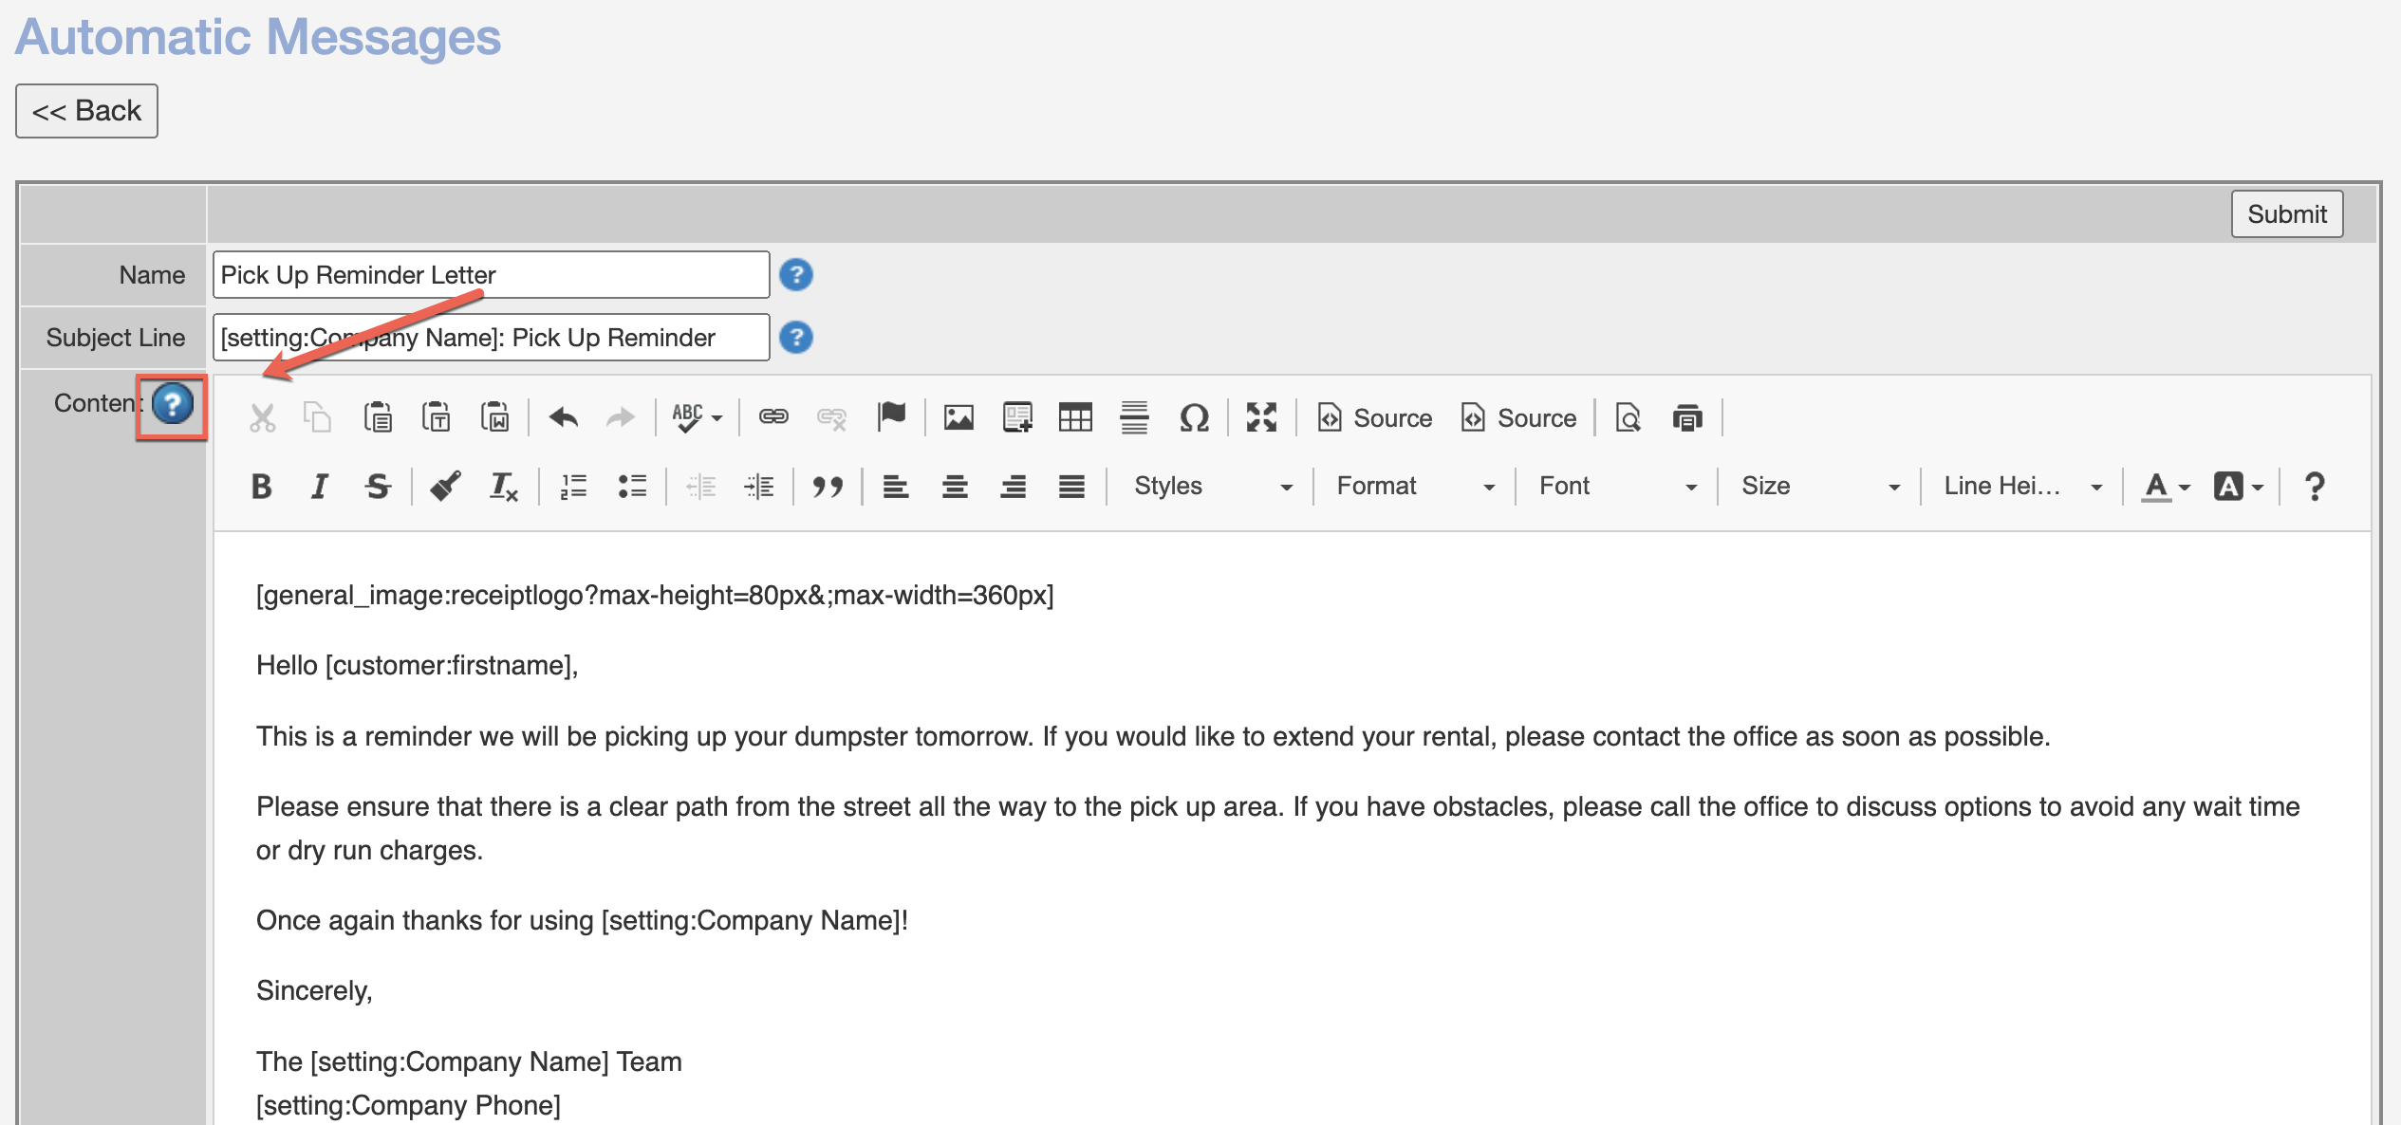The width and height of the screenshot is (2401, 1125).
Task: Toggle Strikethrough formatting
Action: coord(378,487)
